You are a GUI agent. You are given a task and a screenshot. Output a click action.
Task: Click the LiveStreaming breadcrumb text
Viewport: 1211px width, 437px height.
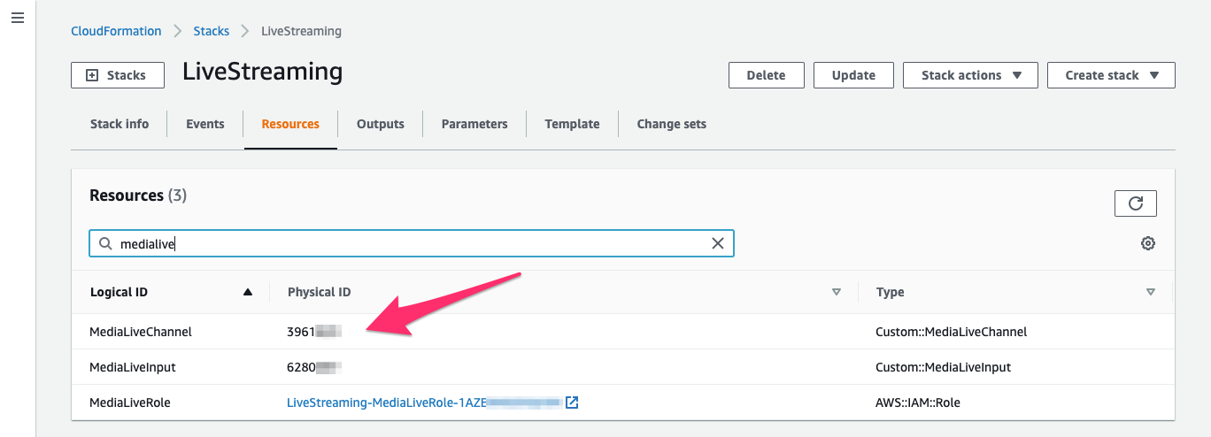point(301,31)
